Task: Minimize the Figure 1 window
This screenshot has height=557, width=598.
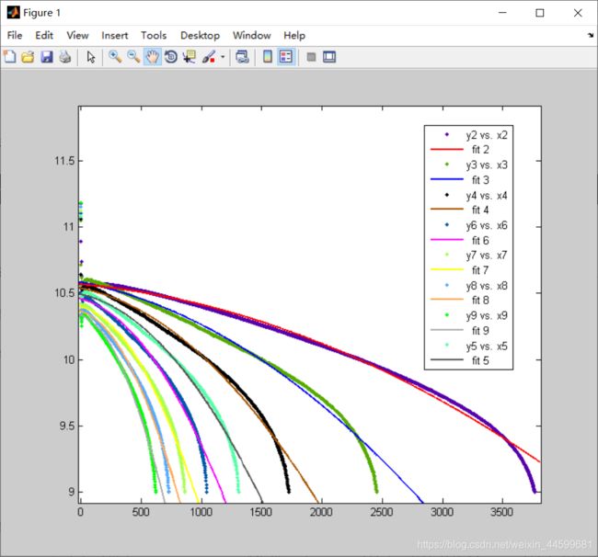Action: [x=502, y=13]
